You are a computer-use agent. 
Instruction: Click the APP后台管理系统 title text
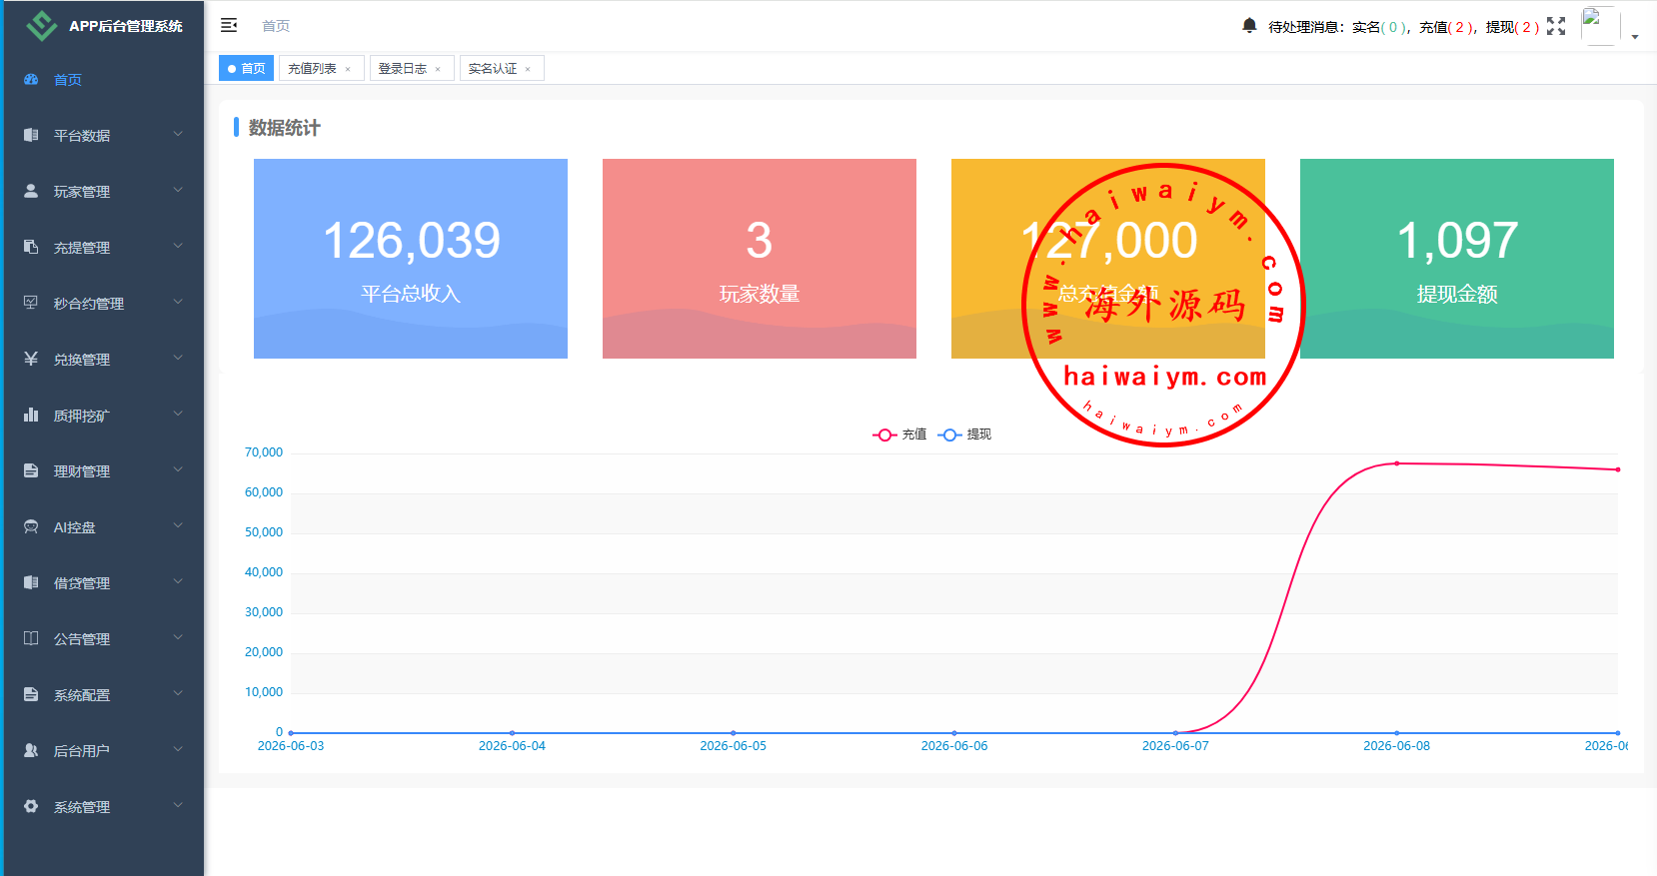tap(126, 26)
